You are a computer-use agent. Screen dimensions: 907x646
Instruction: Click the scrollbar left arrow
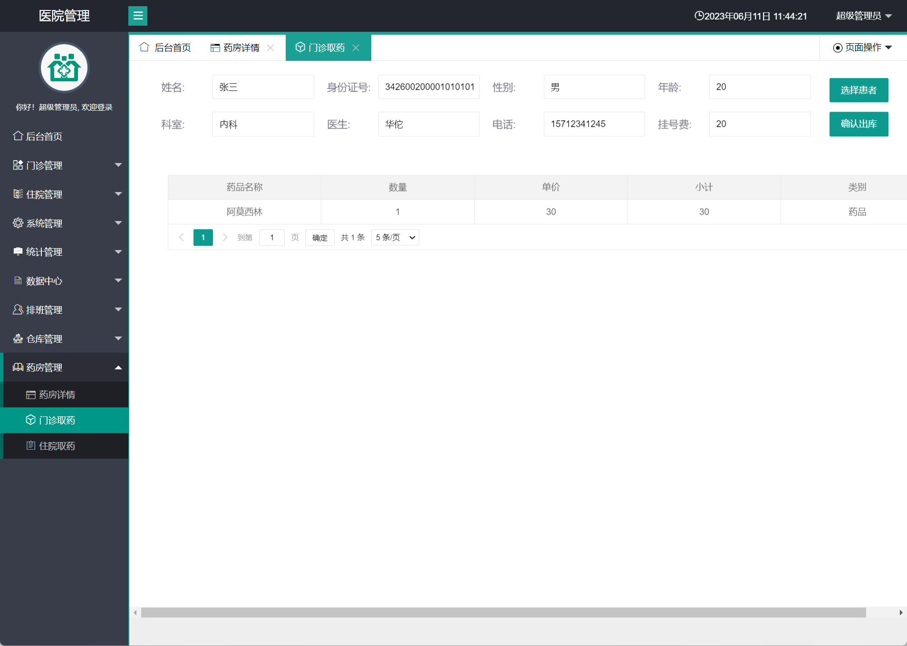[135, 612]
